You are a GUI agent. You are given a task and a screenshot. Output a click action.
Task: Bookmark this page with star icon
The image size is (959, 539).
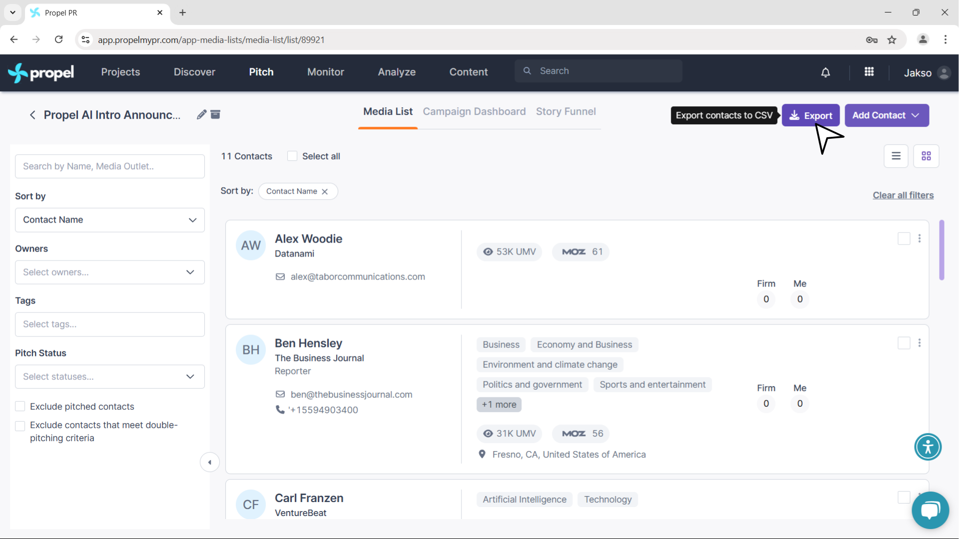tap(892, 40)
